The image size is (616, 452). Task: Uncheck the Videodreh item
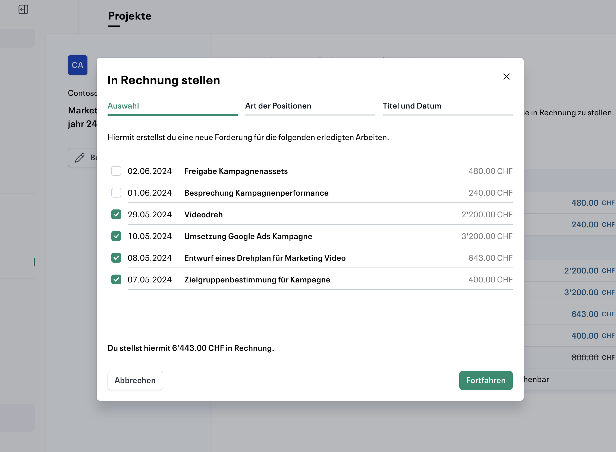116,215
